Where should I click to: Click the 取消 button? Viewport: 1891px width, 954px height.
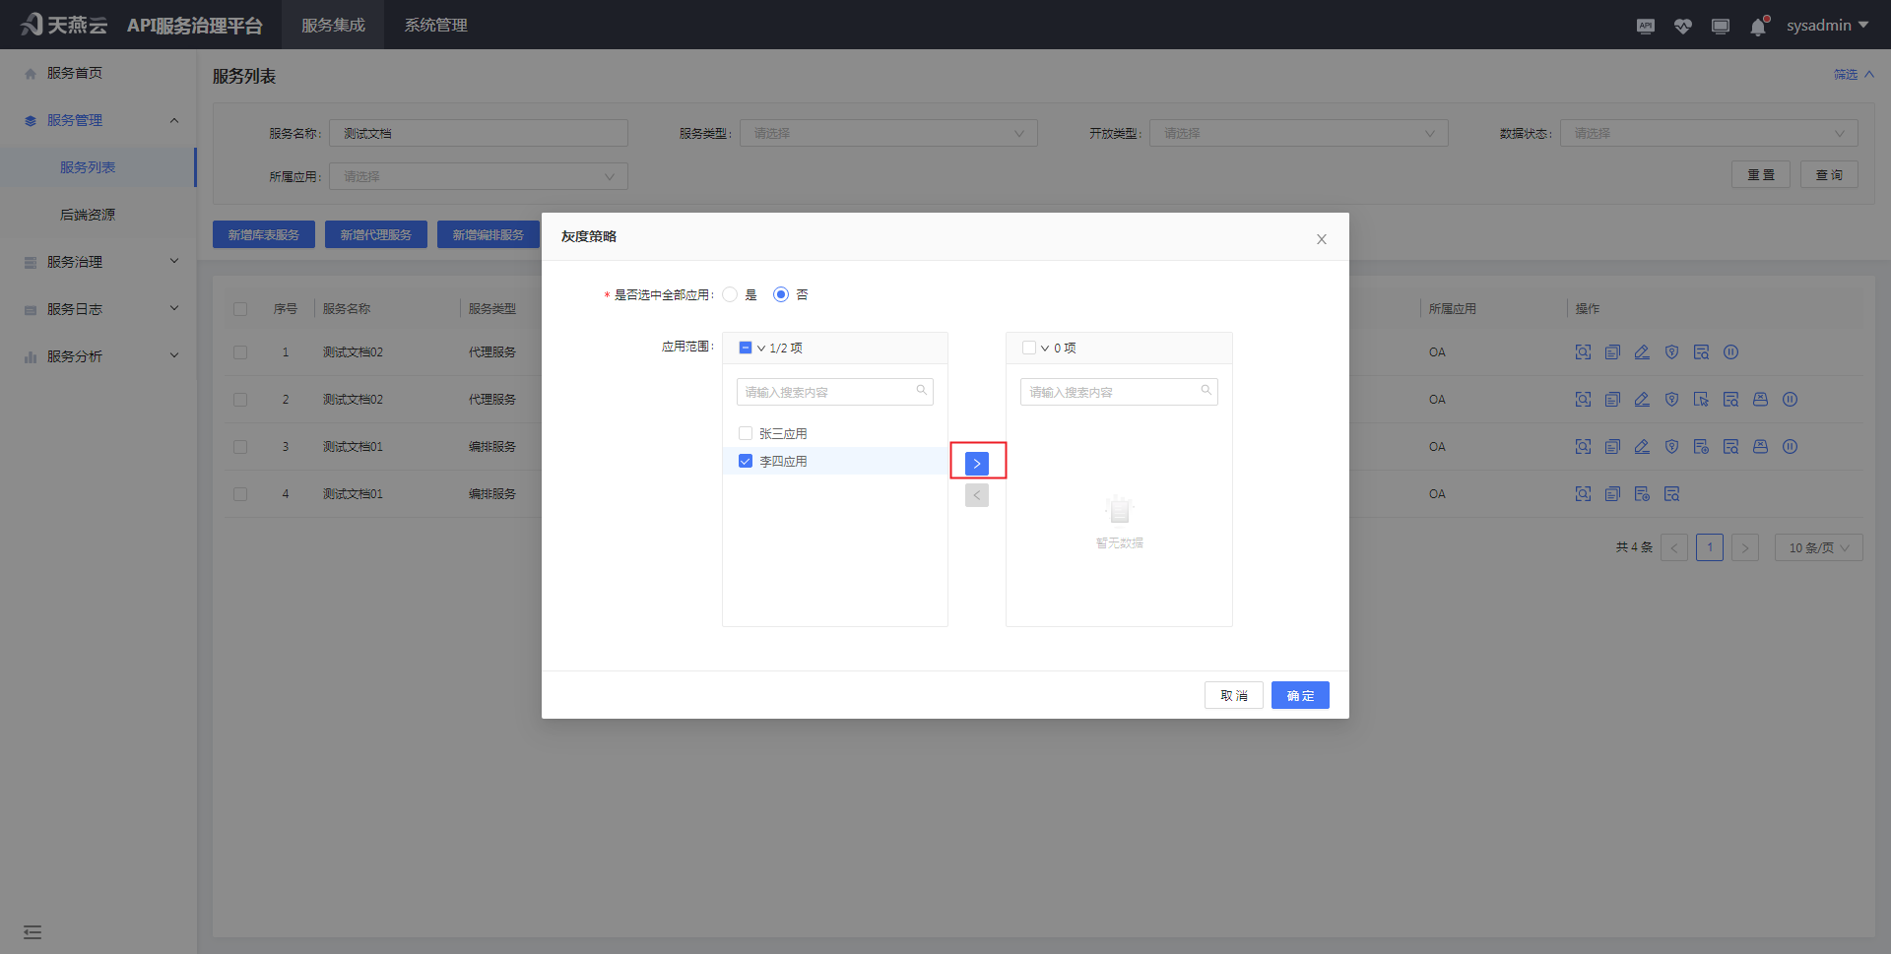1233,695
